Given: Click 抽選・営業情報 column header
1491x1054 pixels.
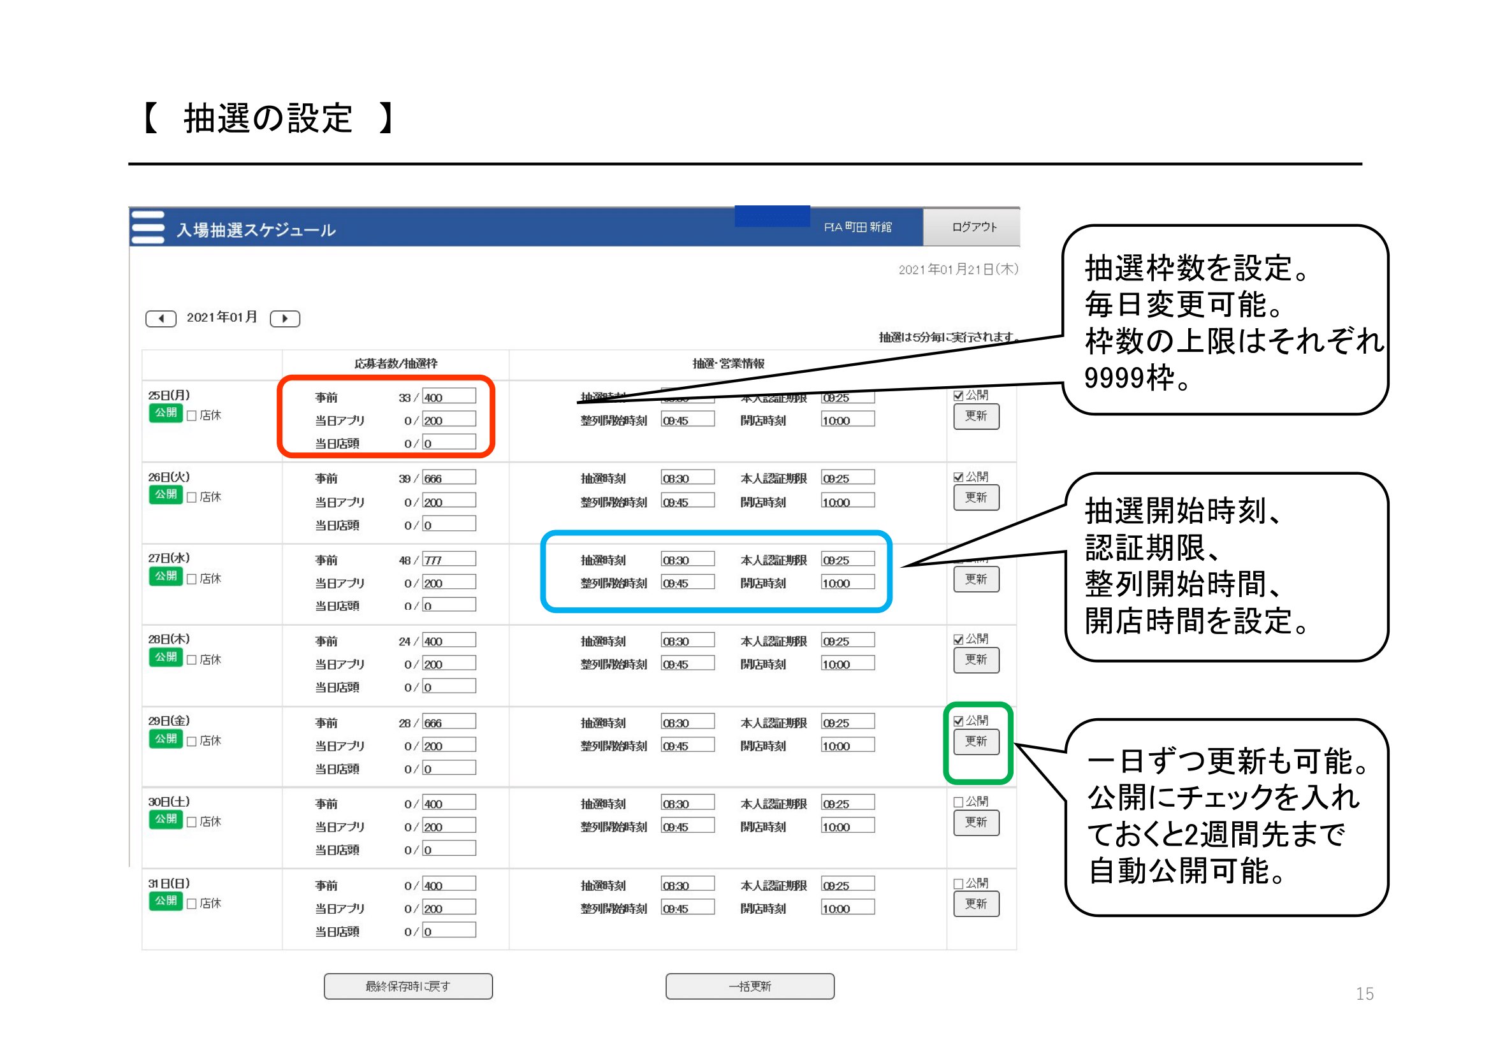Looking at the screenshot, I should click(728, 363).
